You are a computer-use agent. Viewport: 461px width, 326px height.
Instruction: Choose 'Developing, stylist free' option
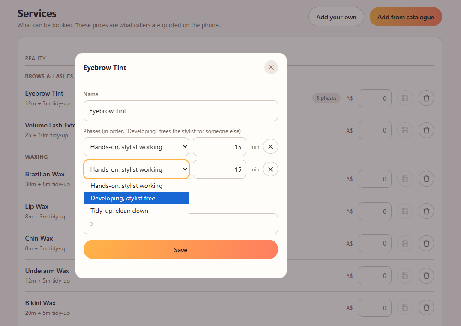136,198
